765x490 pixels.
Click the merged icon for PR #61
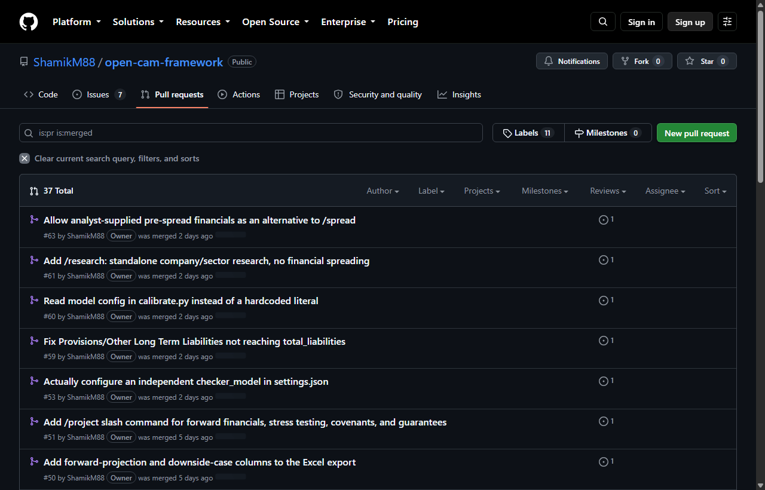pos(34,260)
